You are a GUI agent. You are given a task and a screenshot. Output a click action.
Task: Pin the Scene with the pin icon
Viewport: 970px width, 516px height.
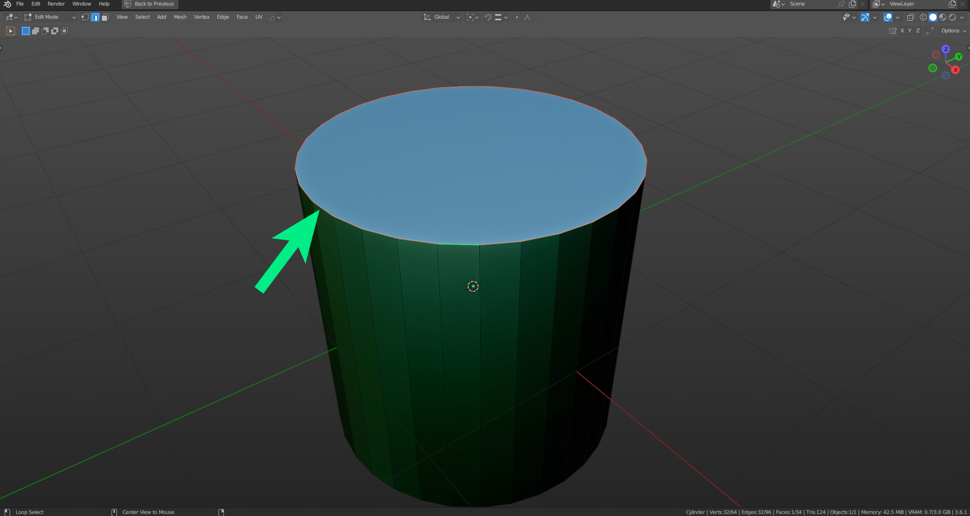(x=841, y=4)
